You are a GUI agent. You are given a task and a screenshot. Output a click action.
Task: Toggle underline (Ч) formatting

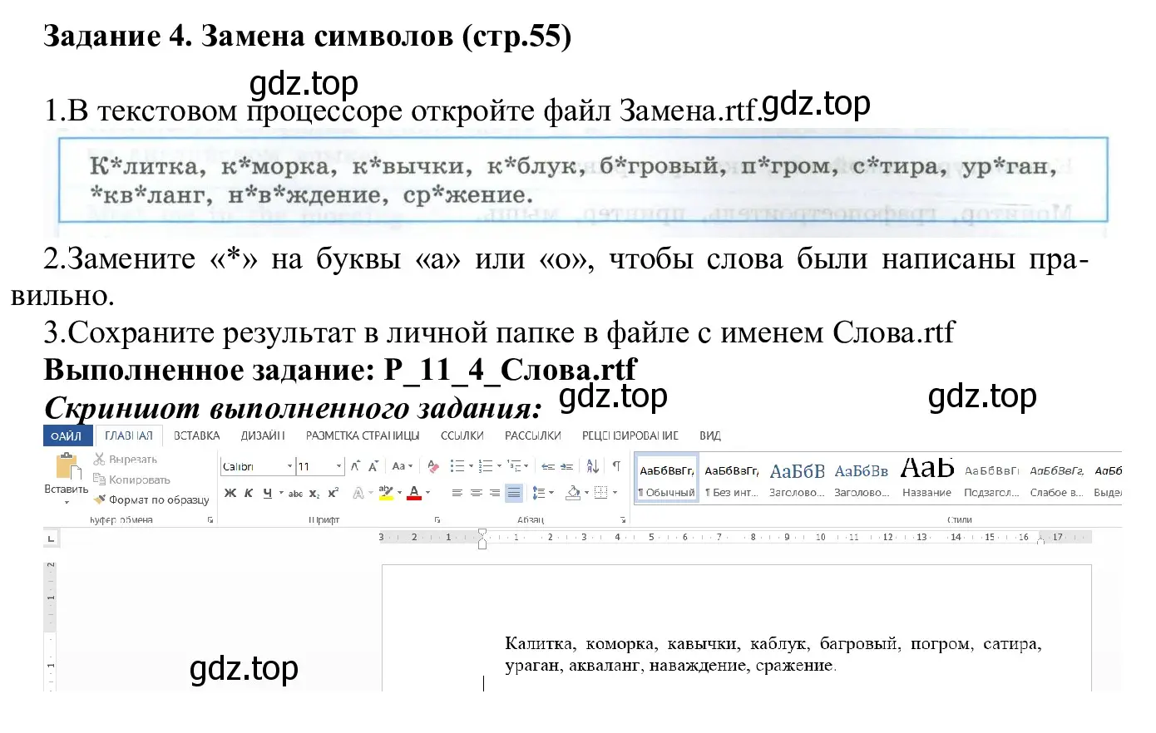coord(267,493)
